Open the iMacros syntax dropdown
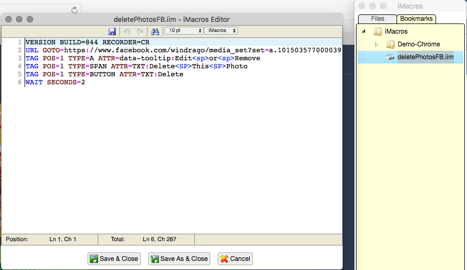This screenshot has height=270, width=467. click(x=221, y=30)
